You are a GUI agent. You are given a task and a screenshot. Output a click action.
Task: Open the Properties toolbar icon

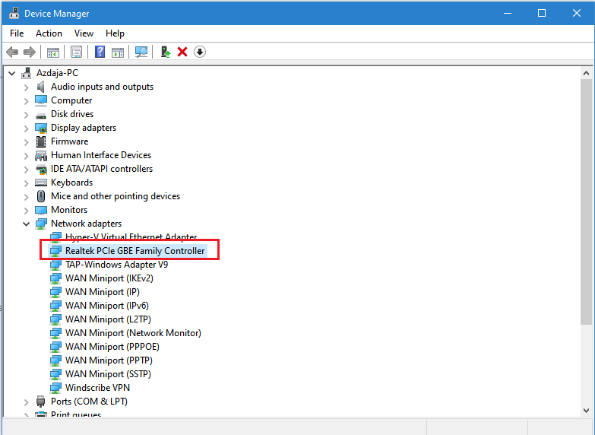(76, 52)
